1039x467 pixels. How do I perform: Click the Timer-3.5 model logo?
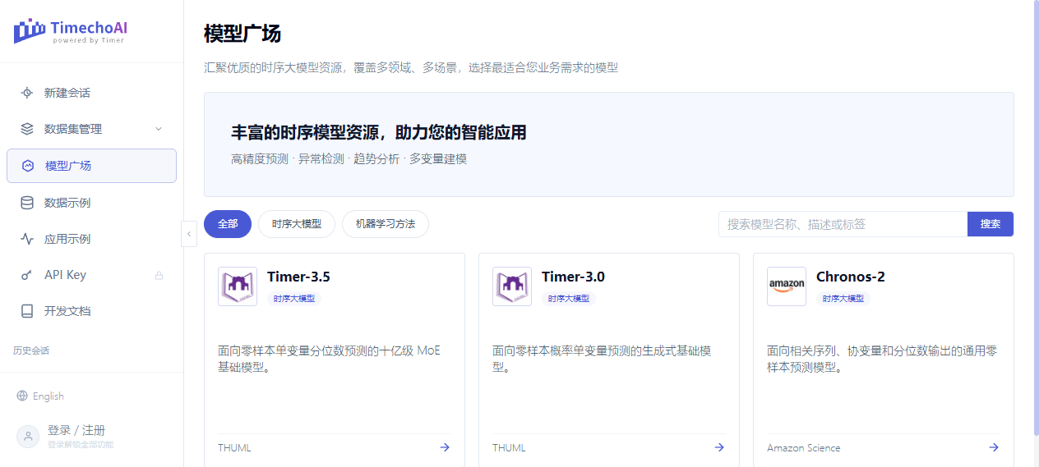(x=238, y=286)
